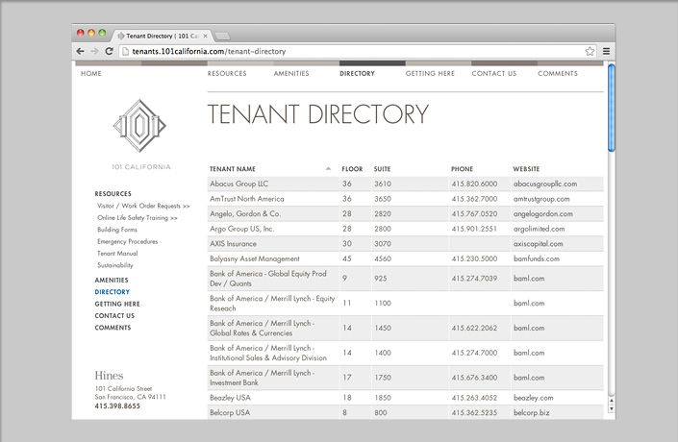Image resolution: width=678 pixels, height=442 pixels.
Task: Click the browser forward arrow
Action: coord(94,51)
